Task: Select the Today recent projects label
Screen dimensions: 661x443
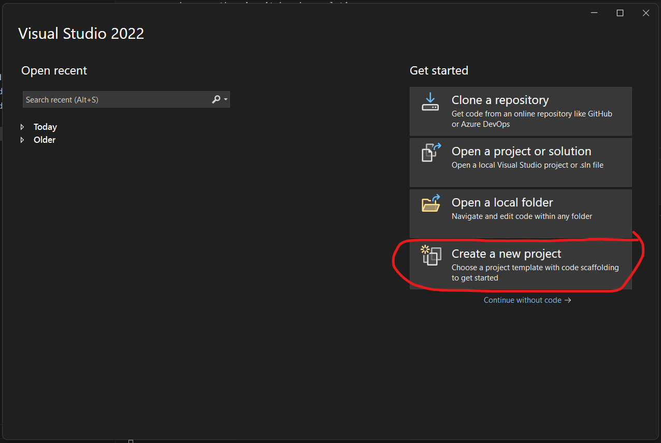Action: click(45, 127)
